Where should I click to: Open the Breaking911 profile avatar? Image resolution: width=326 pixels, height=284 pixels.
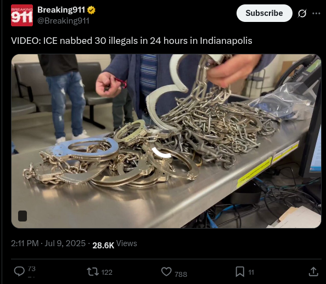[22, 15]
